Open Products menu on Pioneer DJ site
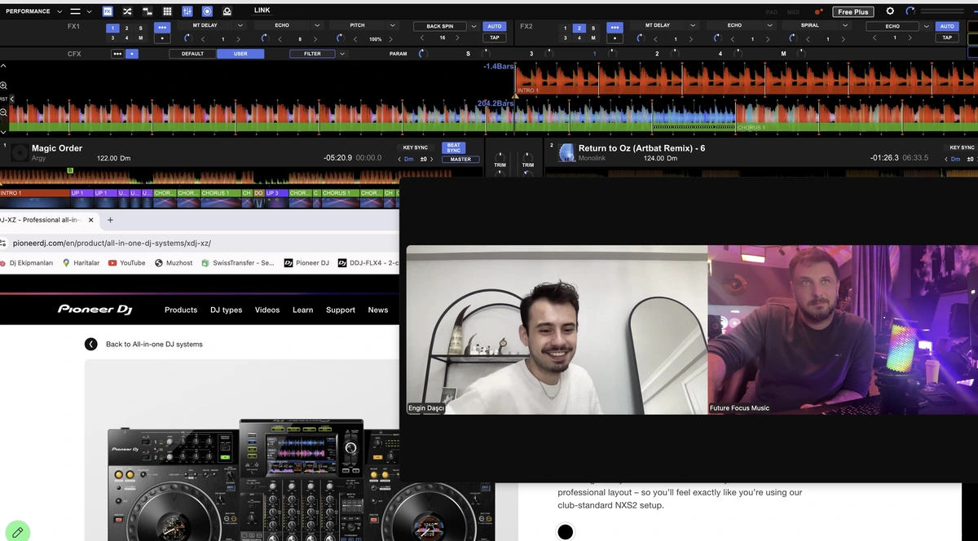This screenshot has width=978, height=541. pos(181,310)
